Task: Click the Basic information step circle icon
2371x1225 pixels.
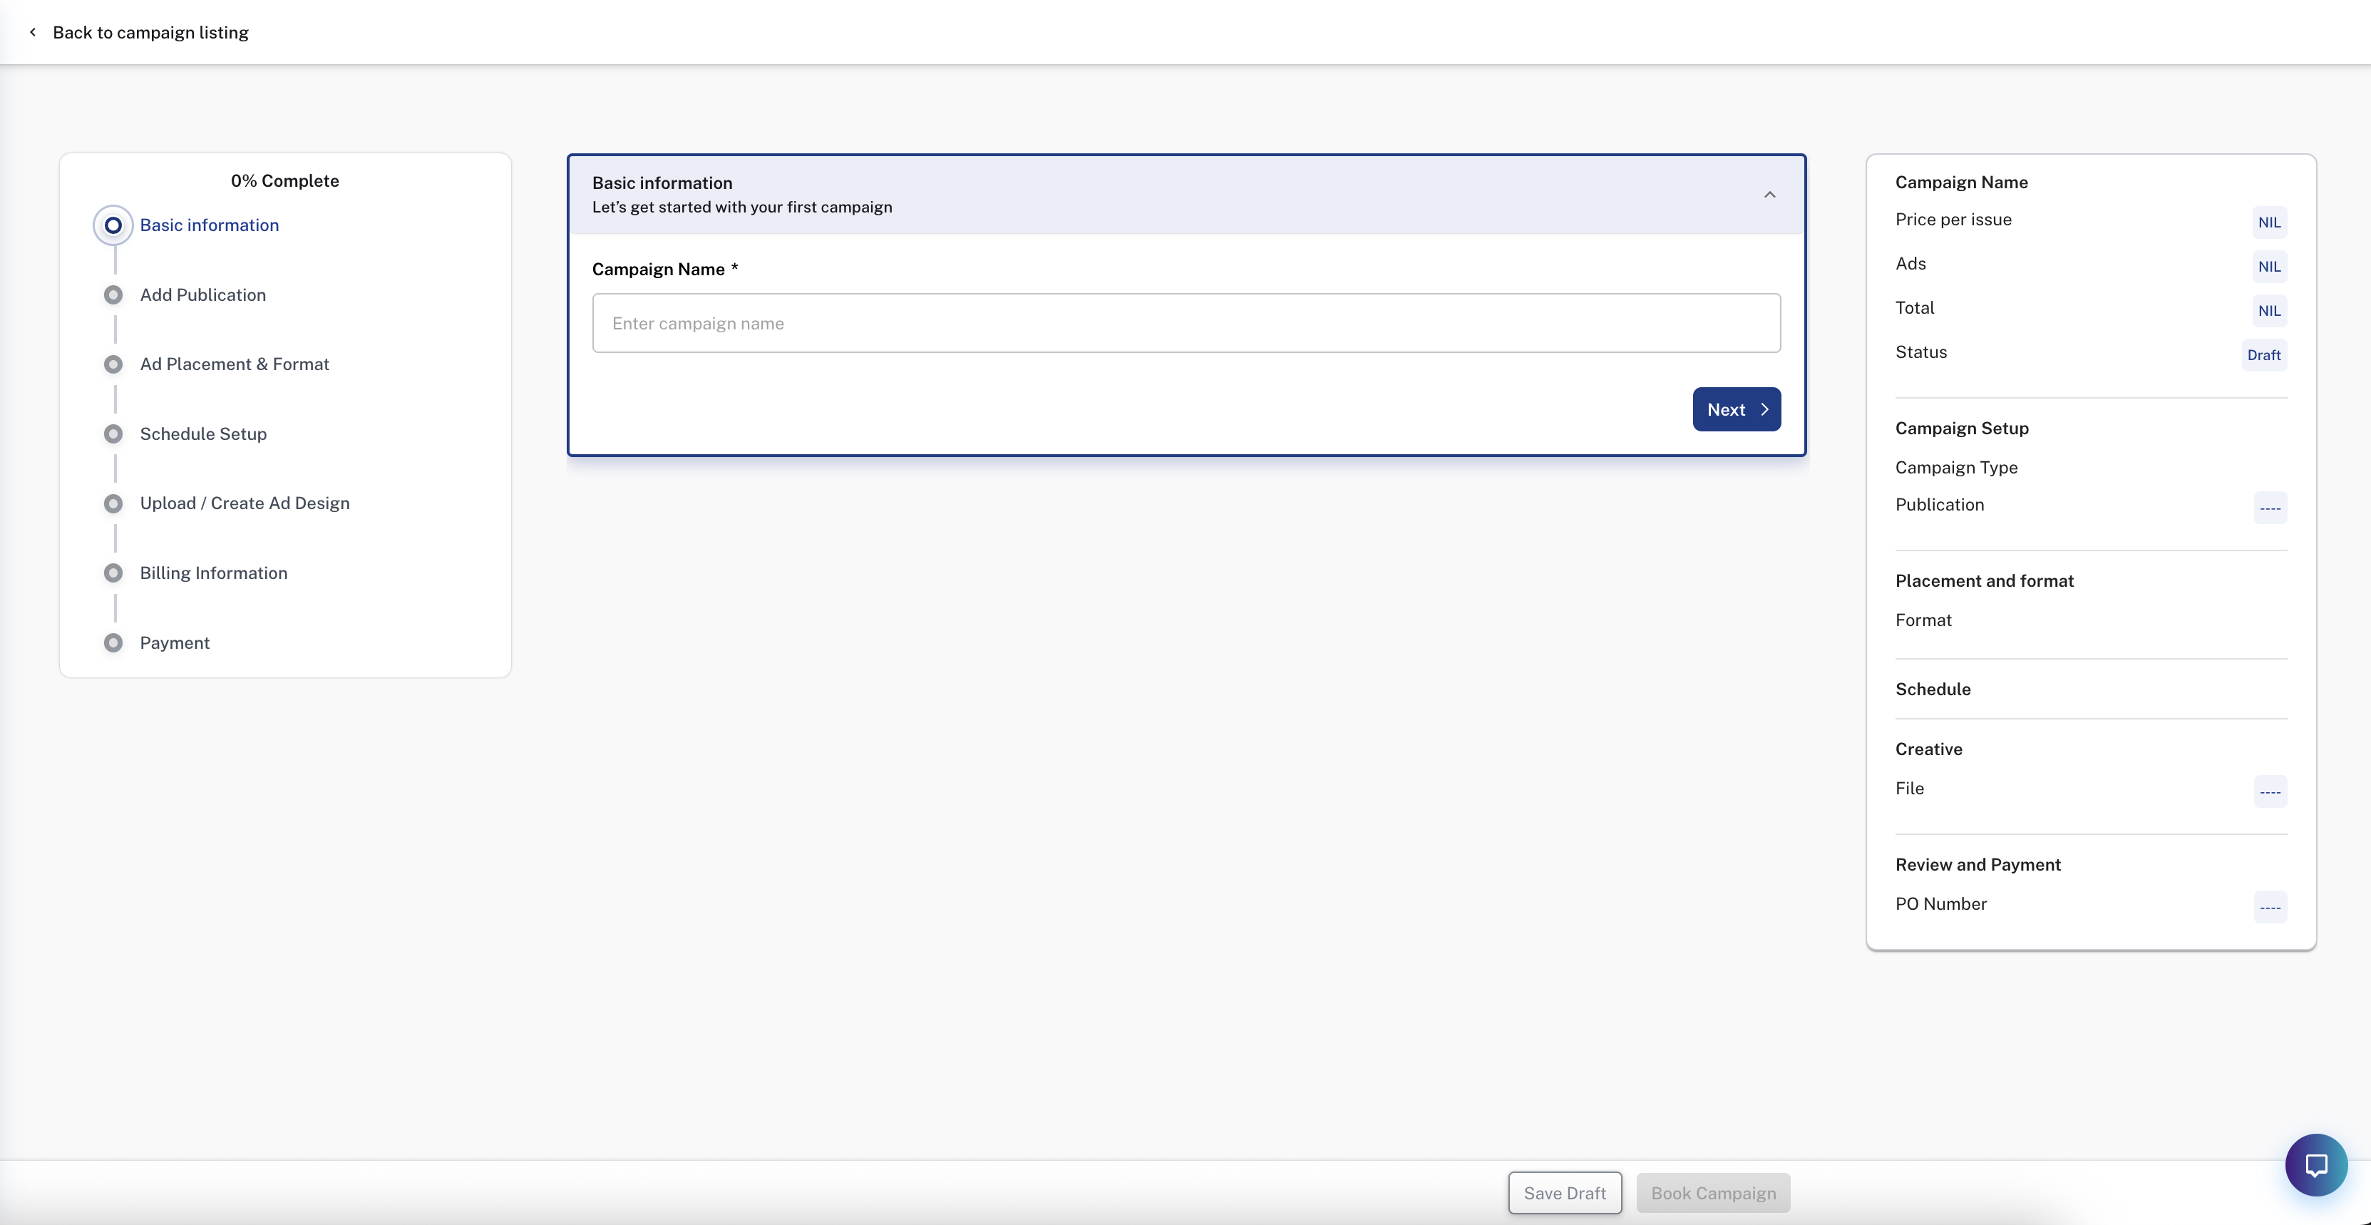Action: tap(113, 225)
